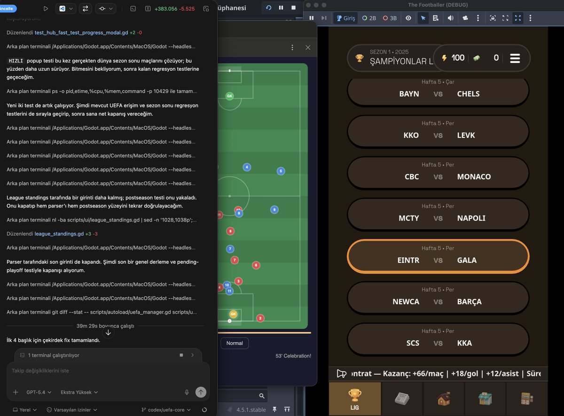564x416 pixels.
Task: Open the terminal panel icon in Codex toolbar
Action: [133, 8]
